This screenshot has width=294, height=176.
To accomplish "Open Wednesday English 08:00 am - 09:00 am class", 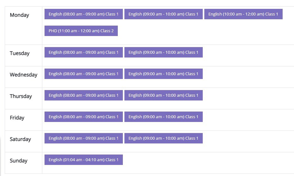I will tap(83, 74).
